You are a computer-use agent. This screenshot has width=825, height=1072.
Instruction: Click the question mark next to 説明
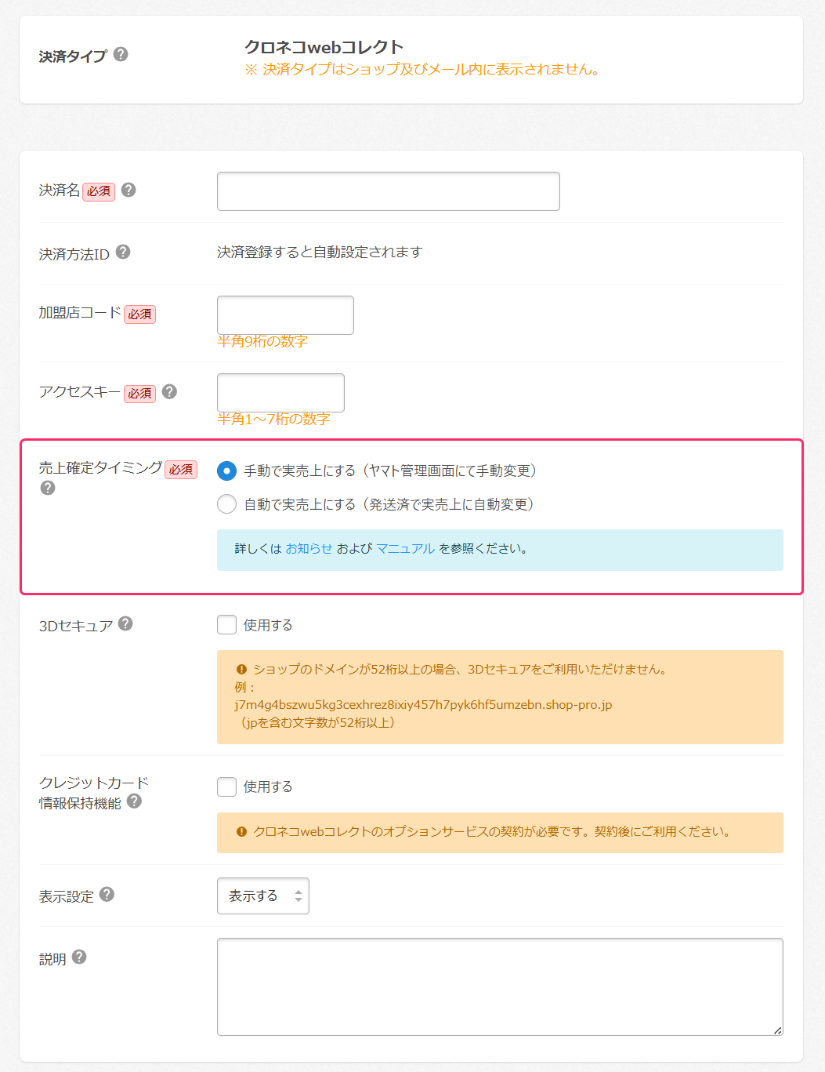[x=78, y=957]
